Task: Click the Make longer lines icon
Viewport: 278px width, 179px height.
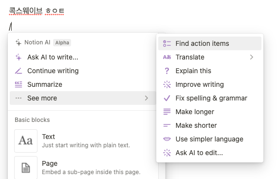Action: click(x=167, y=112)
